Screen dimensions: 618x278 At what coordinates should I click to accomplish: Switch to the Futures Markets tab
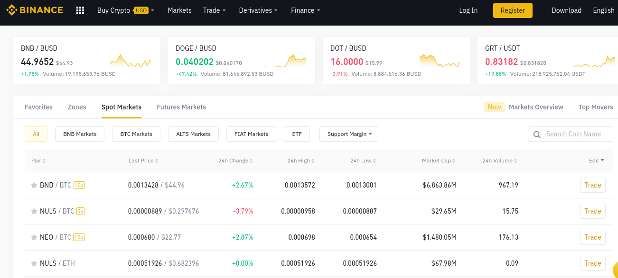[x=181, y=107]
